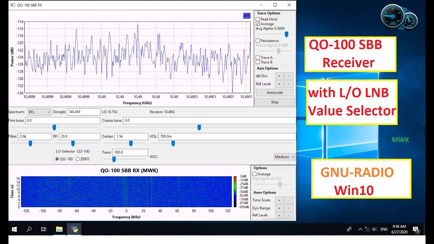Open the Windows Start menu
Viewport: 434px width, 244px height.
click(x=14, y=229)
